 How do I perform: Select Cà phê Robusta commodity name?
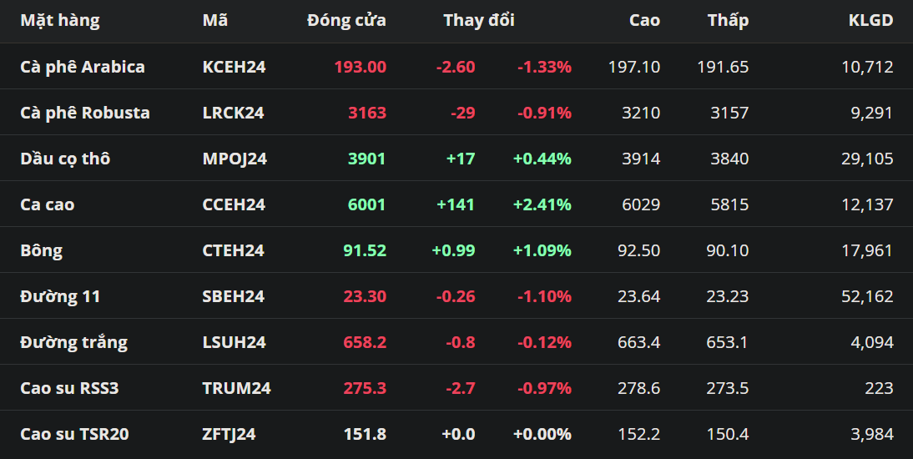84,113
